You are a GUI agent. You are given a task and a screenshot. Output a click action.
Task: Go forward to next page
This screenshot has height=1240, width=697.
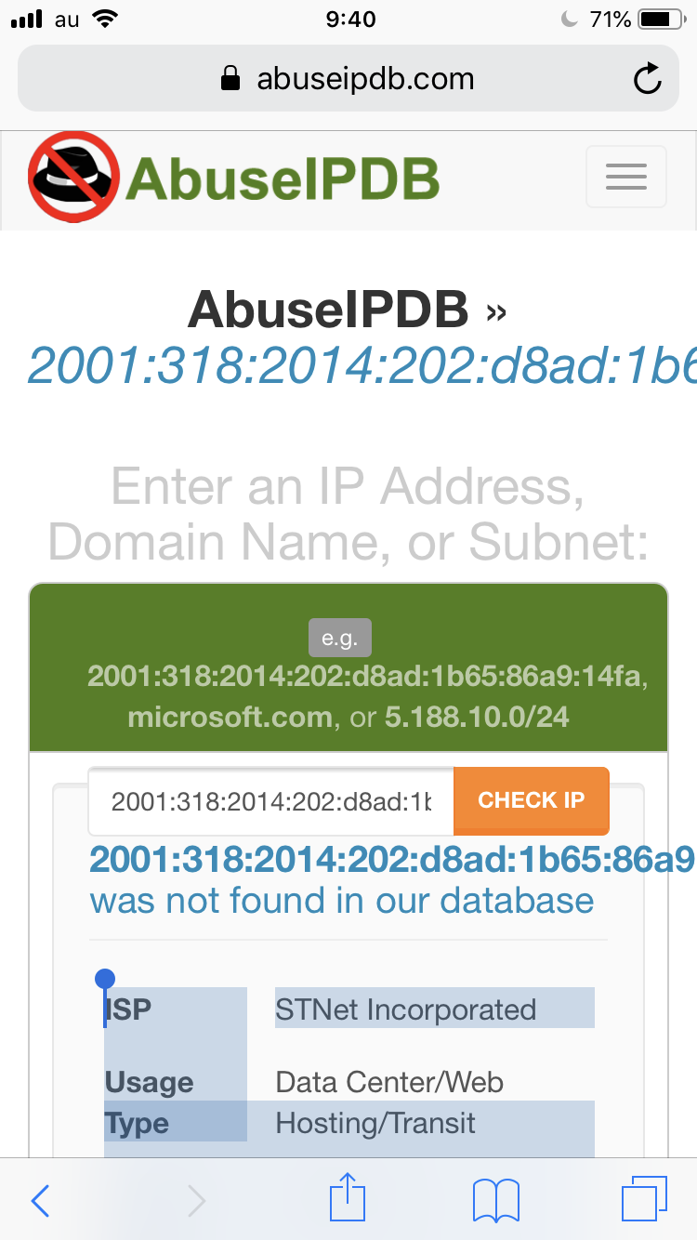click(x=196, y=1201)
